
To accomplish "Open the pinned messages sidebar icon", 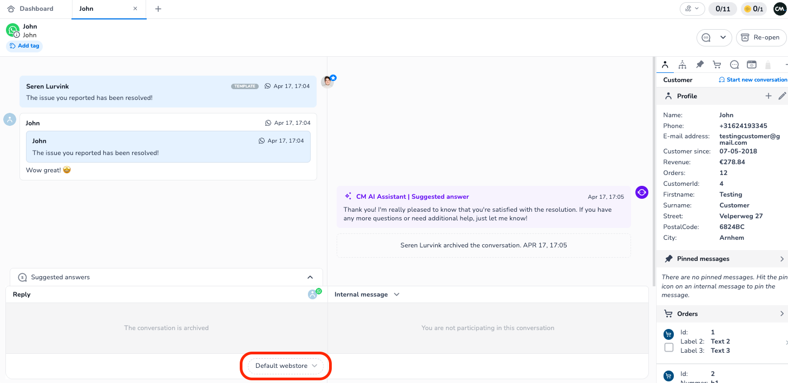I will tap(699, 64).
